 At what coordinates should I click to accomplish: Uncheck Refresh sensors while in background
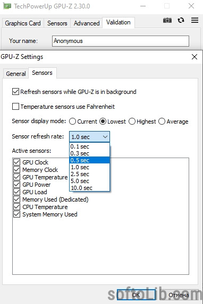15,91
